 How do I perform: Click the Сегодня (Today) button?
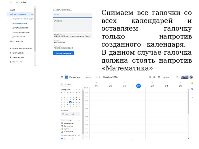(x=88, y=77)
